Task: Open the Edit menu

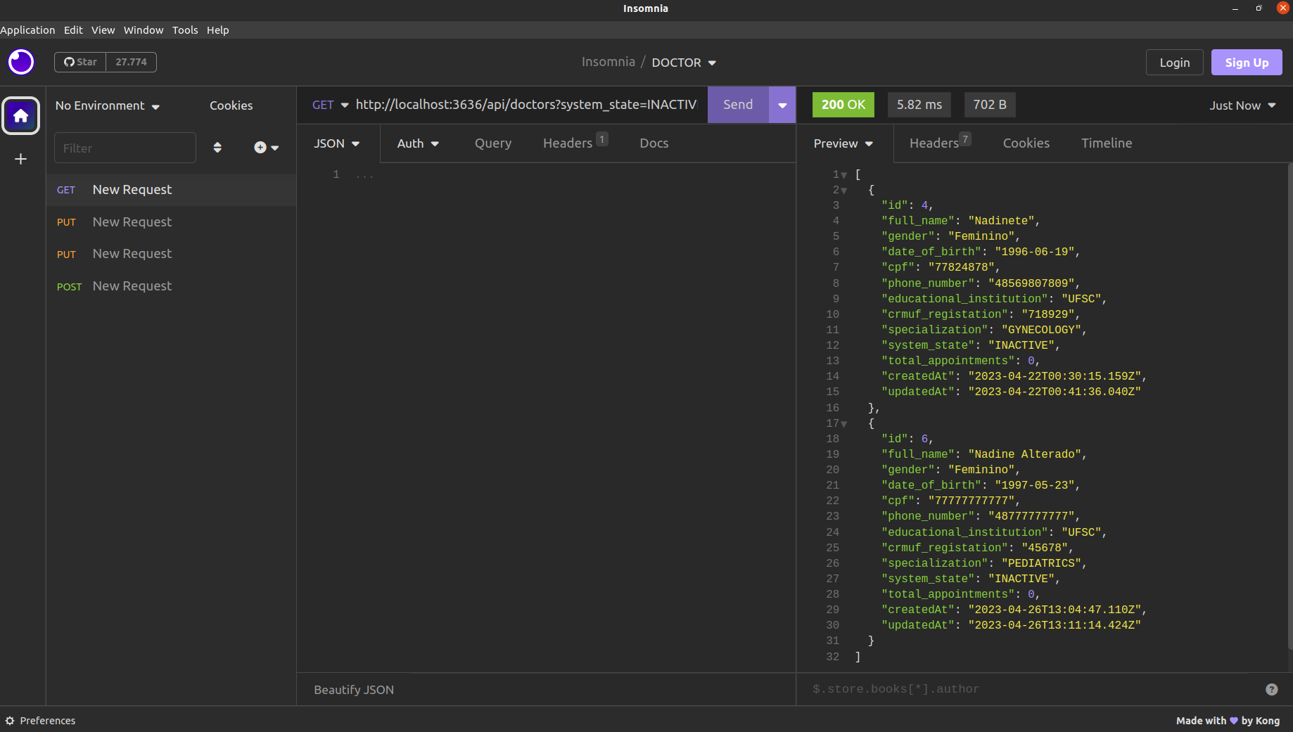Action: pyautogui.click(x=73, y=30)
